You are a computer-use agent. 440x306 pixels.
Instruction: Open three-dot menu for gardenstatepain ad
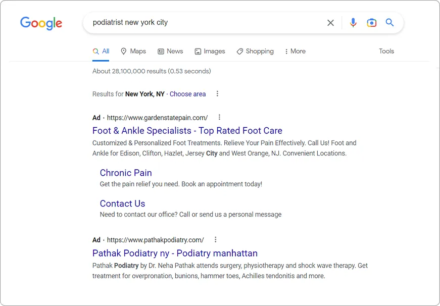(219, 117)
